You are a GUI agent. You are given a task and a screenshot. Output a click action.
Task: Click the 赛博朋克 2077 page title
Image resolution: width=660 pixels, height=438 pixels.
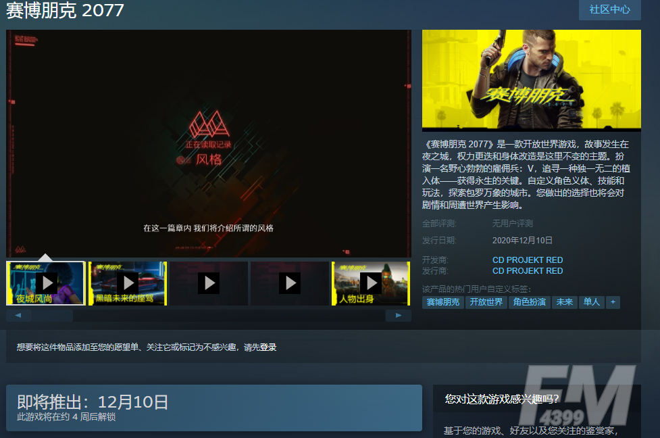tap(65, 10)
